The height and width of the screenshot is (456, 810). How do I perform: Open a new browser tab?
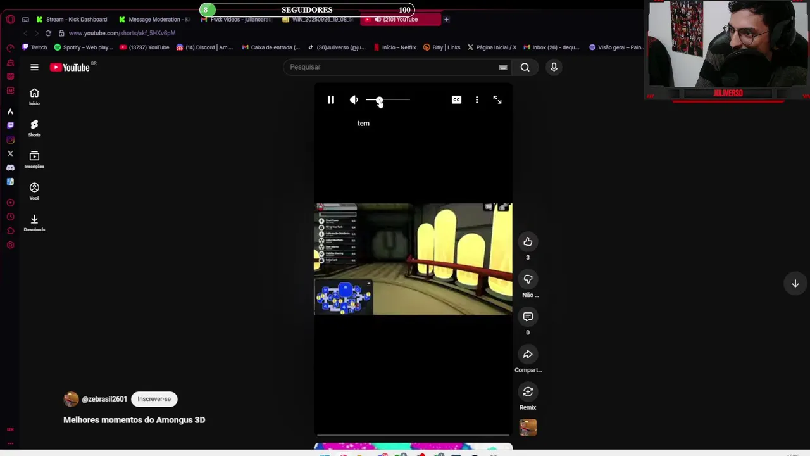click(x=446, y=19)
